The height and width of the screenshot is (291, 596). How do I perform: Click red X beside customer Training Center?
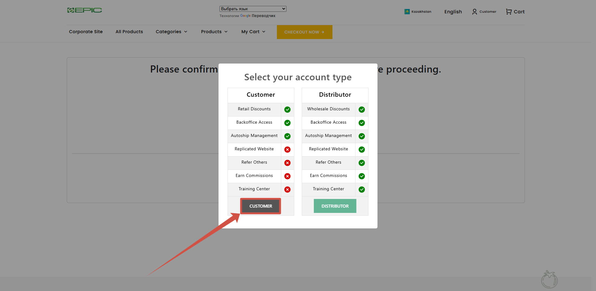click(287, 189)
